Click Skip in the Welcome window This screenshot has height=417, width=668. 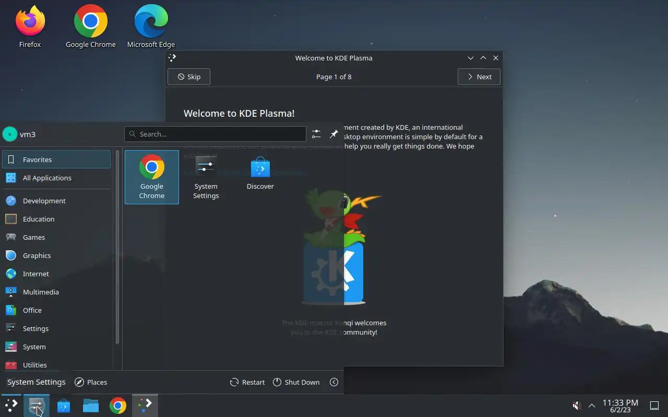189,77
